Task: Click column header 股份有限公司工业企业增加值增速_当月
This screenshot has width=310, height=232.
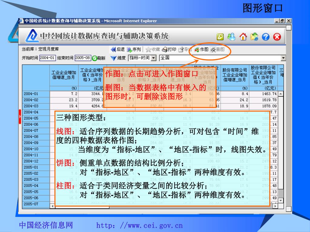Action: 235,75
